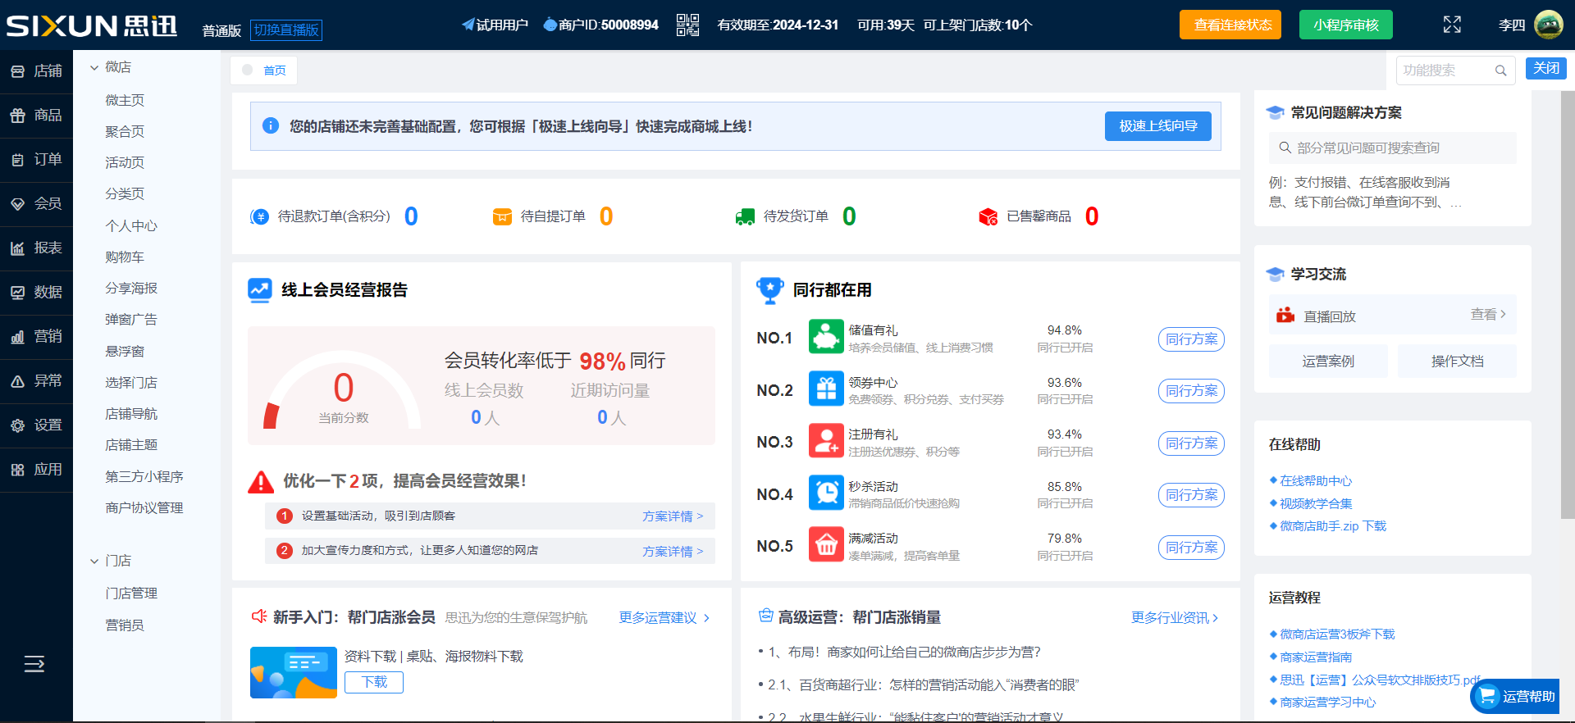This screenshot has height=723, width=1575.
Task: Click 同行方案 for 储值有礼
Action: pos(1191,339)
